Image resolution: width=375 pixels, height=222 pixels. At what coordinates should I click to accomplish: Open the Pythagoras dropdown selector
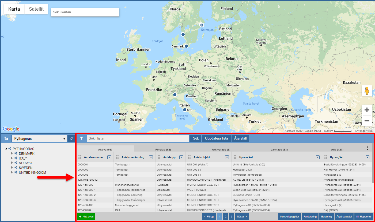pos(39,138)
